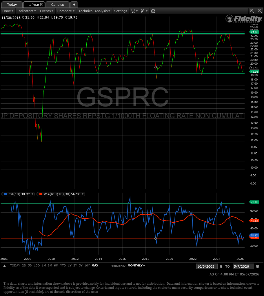Open the Technical Analysis menu
This screenshot has height=296, width=264.
94,11
